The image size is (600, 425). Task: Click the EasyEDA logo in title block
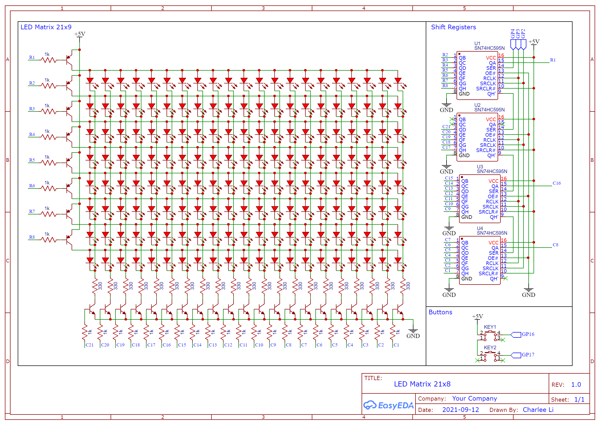[x=388, y=405]
